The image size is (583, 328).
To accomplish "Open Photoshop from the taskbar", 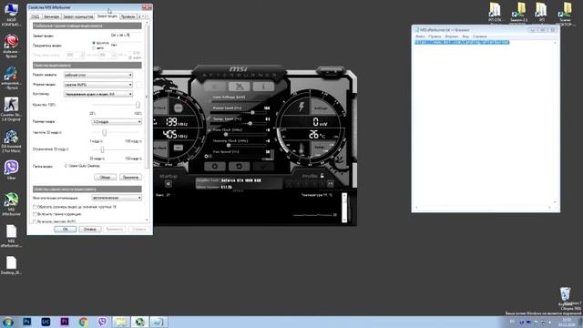I will 26,322.
